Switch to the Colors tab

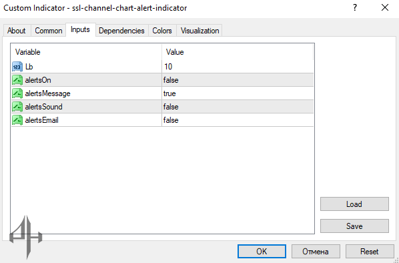coord(162,31)
